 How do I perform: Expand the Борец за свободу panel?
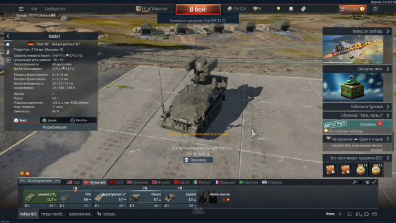click(357, 32)
